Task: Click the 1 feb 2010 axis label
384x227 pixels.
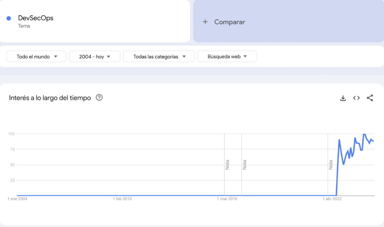Action: 122,198
